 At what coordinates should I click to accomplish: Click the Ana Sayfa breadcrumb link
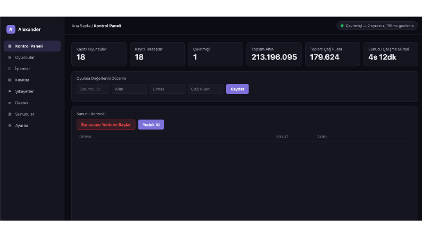(81, 26)
